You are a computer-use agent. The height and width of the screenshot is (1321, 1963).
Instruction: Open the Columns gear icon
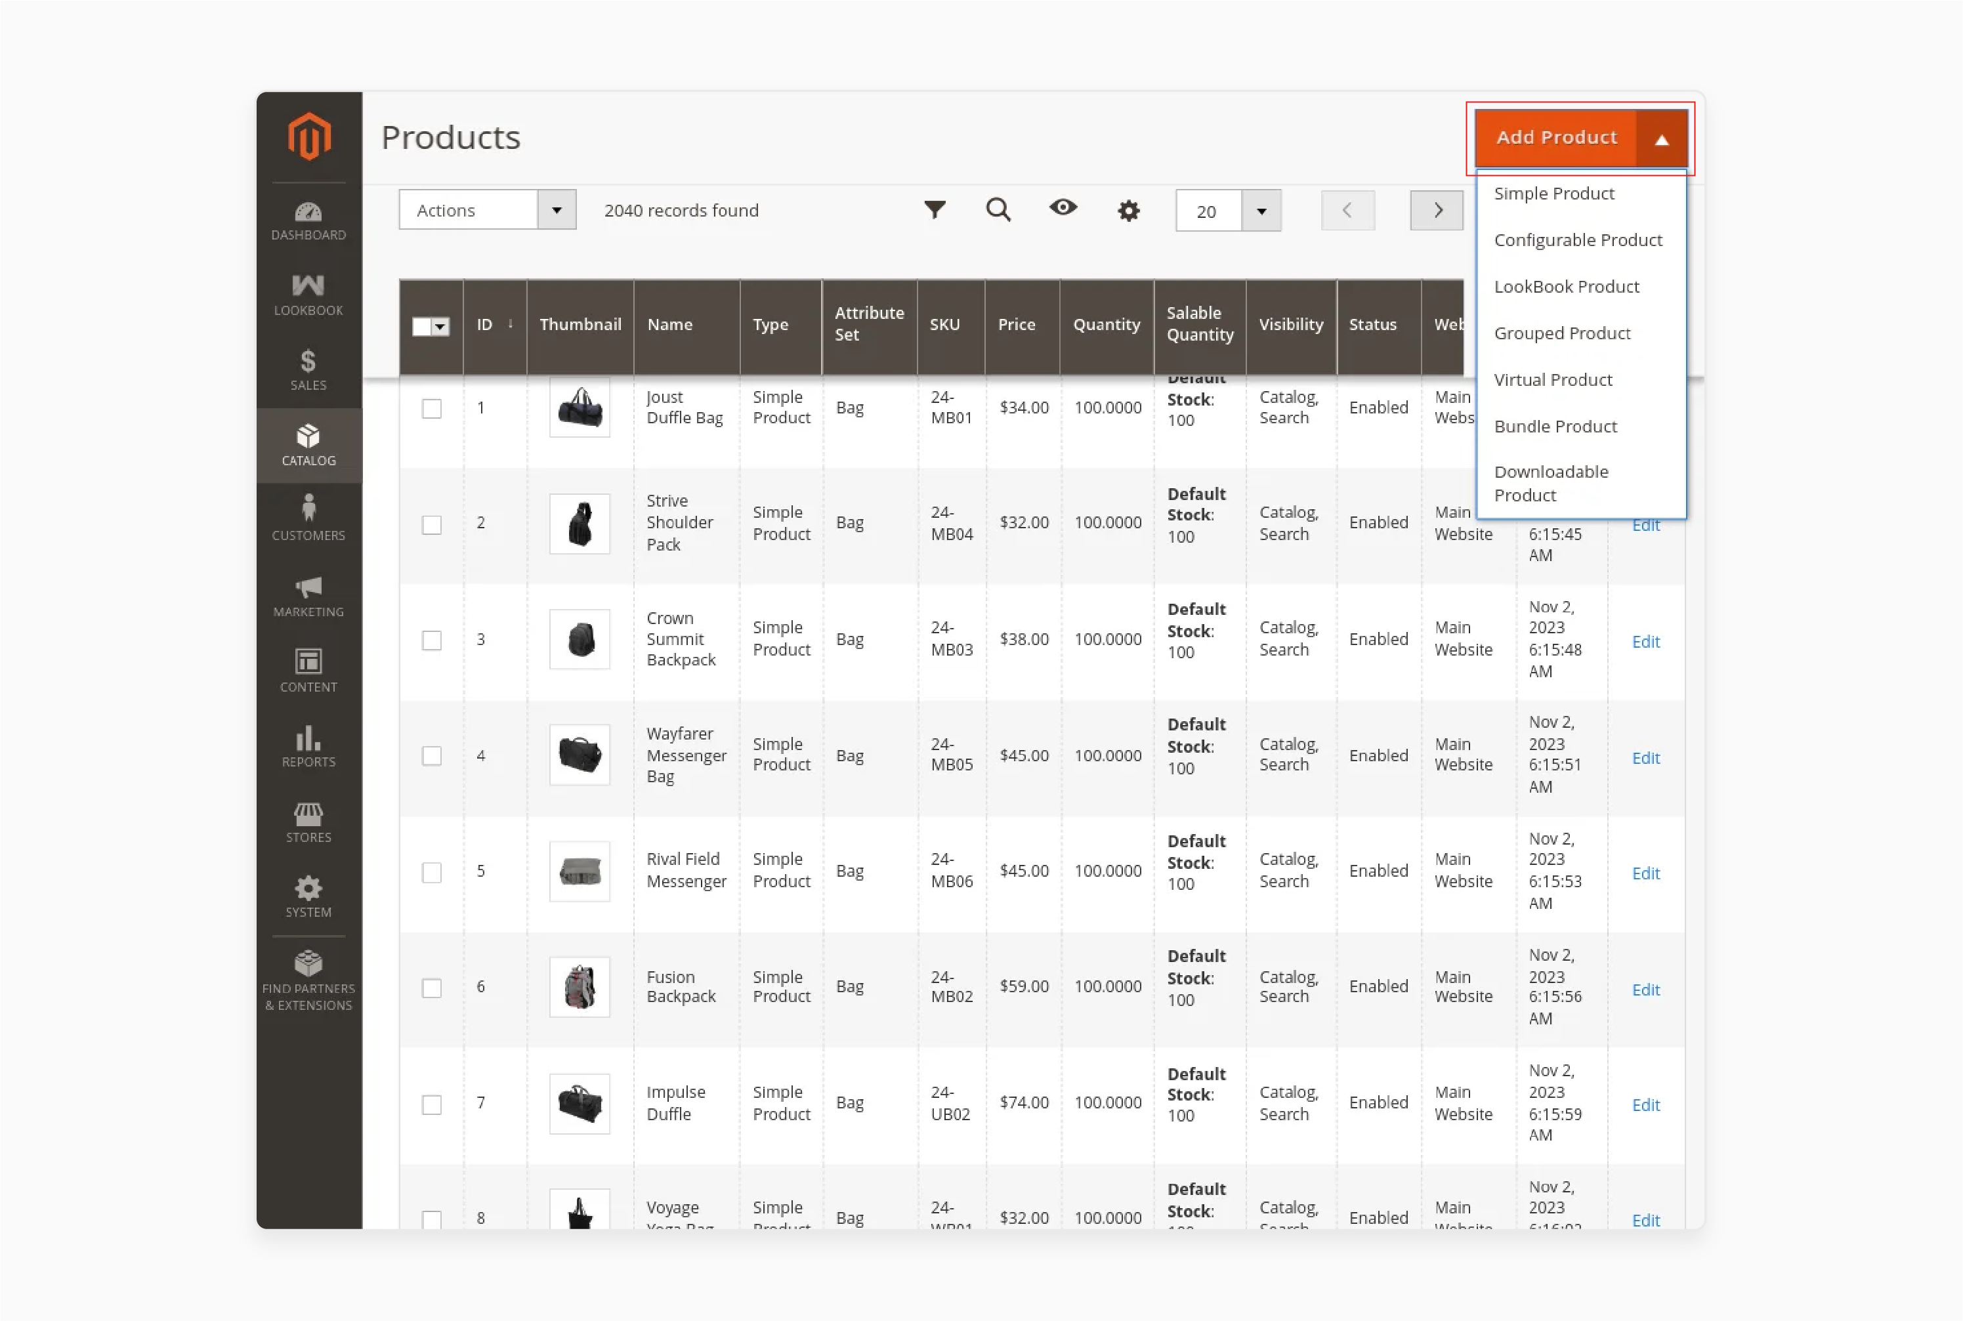point(1129,211)
